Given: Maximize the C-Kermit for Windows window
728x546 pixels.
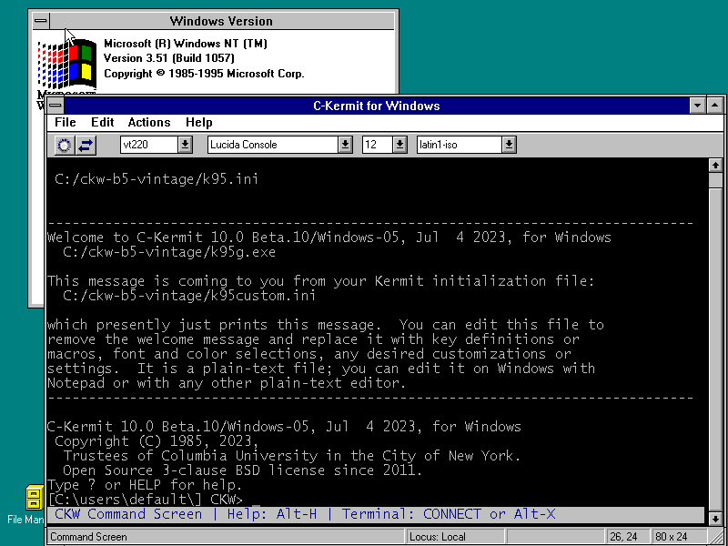Looking at the screenshot, I should (714, 106).
